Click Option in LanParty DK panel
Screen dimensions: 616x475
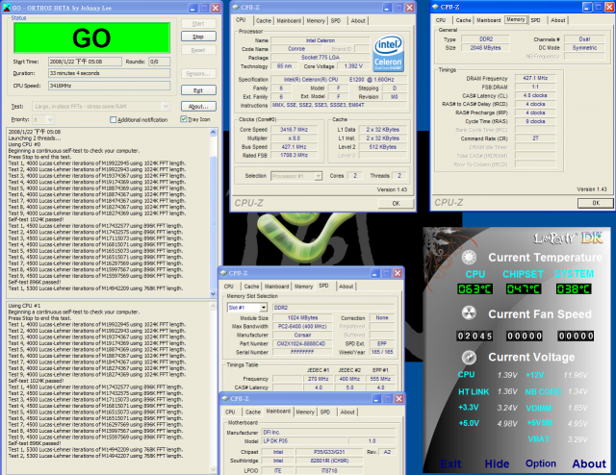541,463
